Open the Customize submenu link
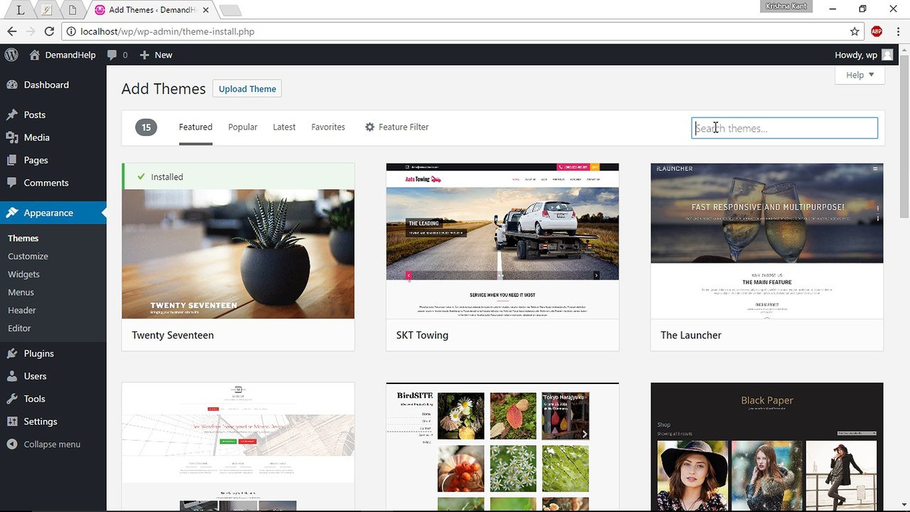Screen dimensions: 910x512 [x=28, y=256]
